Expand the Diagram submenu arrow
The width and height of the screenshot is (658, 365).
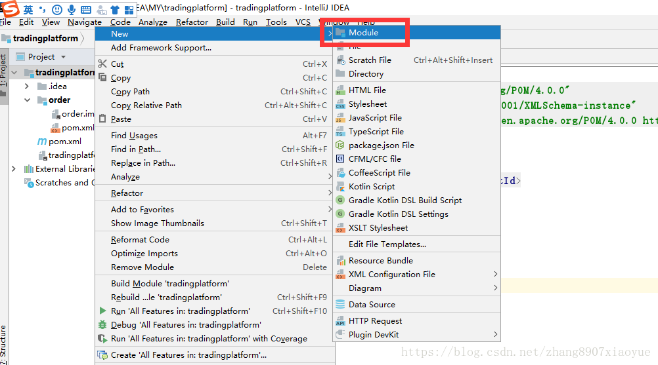tap(495, 288)
